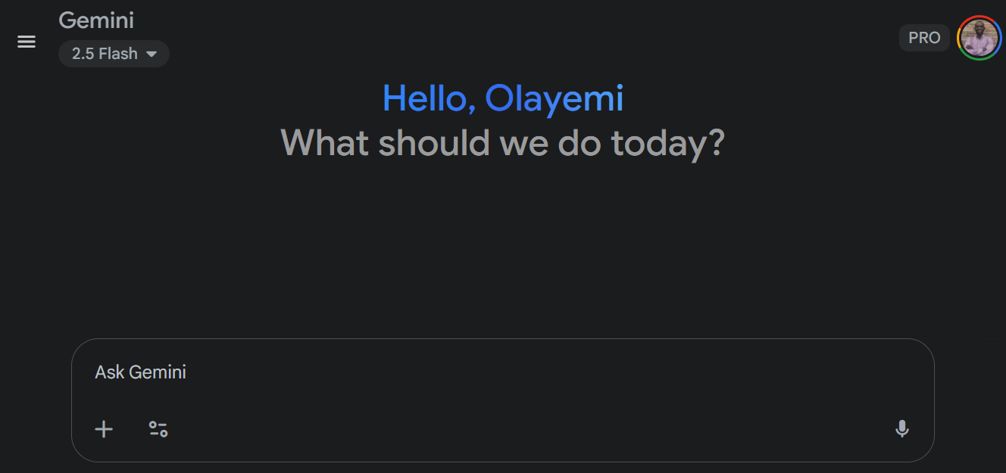Click the "Ask Gemini" placeholder text
This screenshot has height=473, width=1006.
pyautogui.click(x=140, y=372)
